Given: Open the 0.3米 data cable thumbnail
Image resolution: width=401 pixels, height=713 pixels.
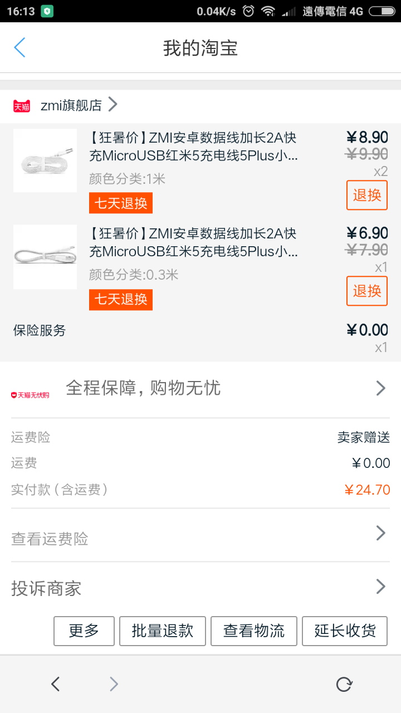Looking at the screenshot, I should [45, 257].
